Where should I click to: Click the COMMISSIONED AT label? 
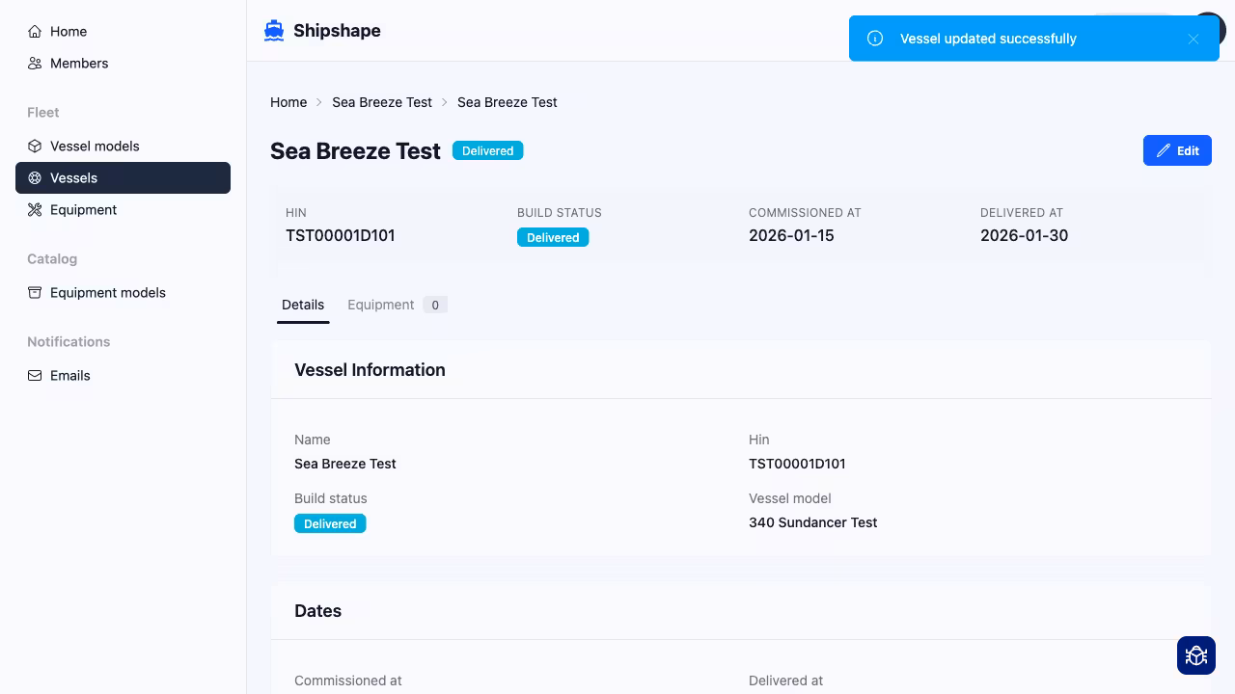click(x=805, y=213)
